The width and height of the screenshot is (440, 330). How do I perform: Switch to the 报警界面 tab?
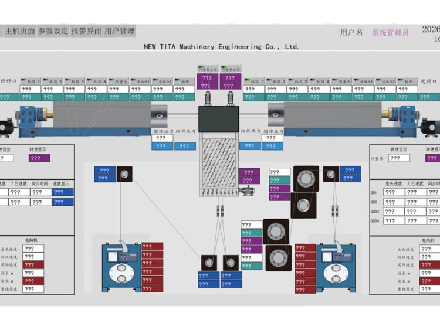pyautogui.click(x=86, y=31)
